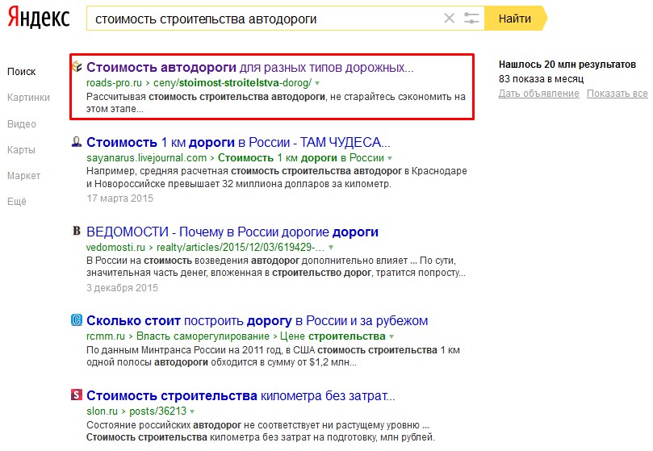Expand dropdown arrow next to sayanarus.livejournal.com URL
The width and height of the screenshot is (653, 451).
(390, 158)
